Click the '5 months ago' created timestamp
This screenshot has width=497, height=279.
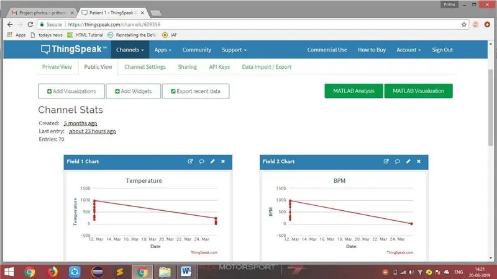(80, 123)
